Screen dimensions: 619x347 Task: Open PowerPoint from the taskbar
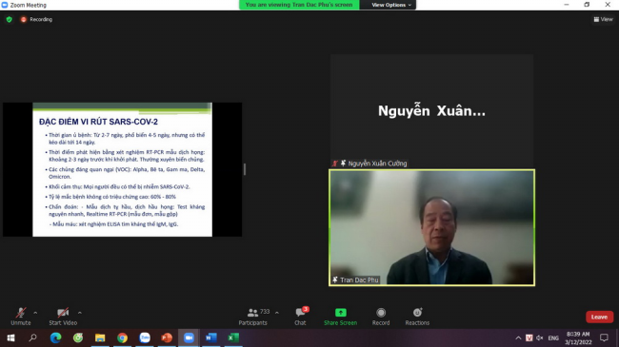pos(167,337)
